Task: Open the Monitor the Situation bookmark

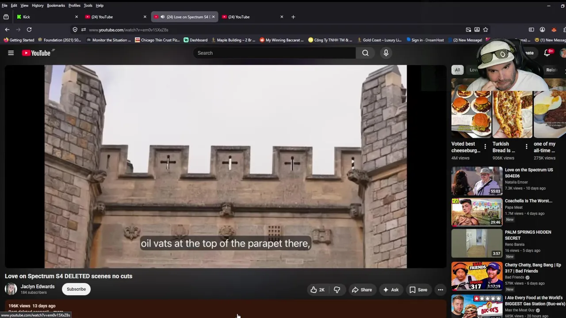Action: [109, 40]
